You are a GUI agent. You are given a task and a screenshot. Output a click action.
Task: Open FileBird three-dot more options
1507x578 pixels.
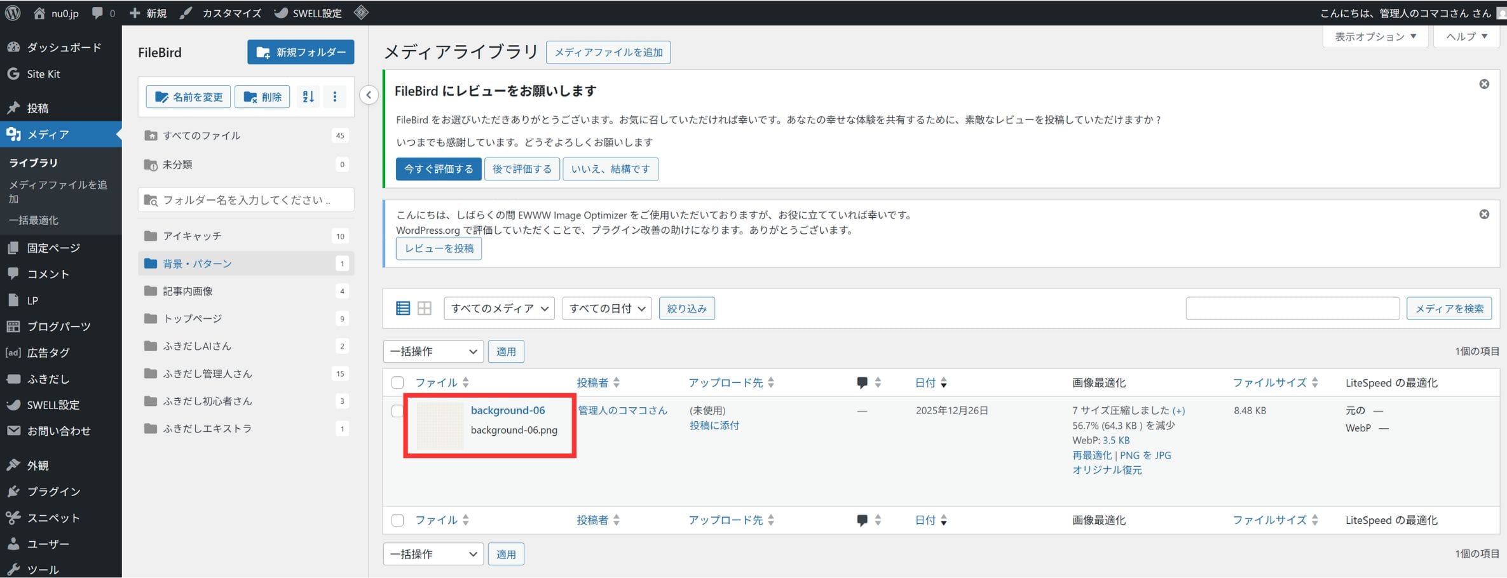point(335,97)
